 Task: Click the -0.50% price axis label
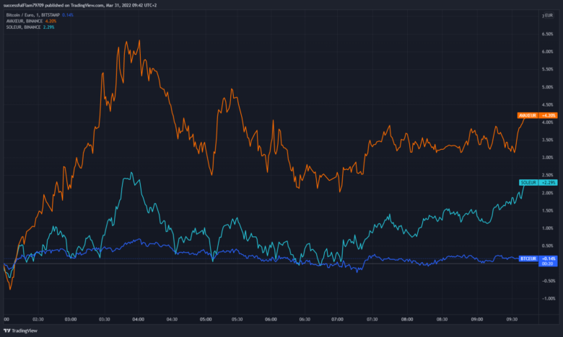point(549,281)
